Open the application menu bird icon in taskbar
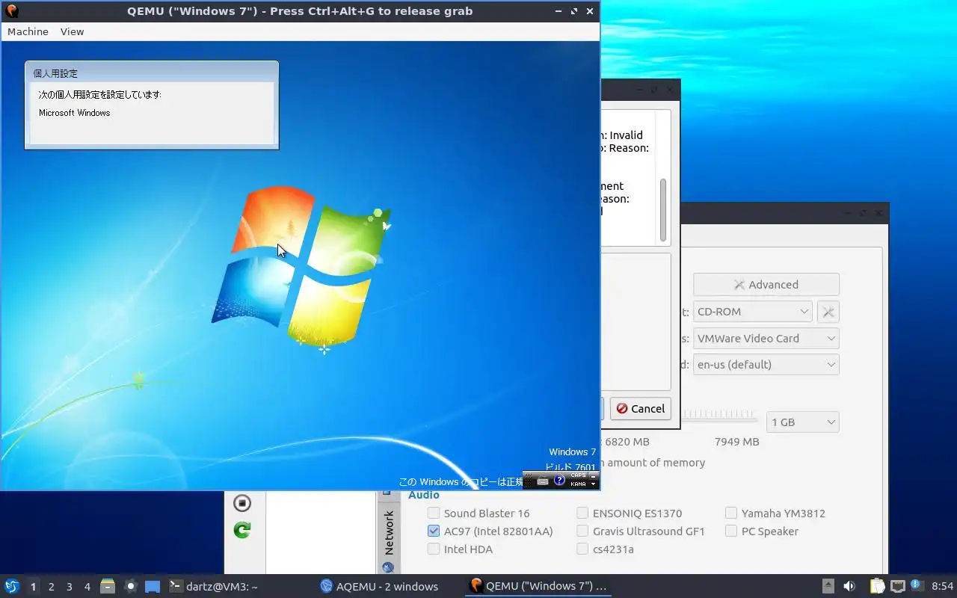 (x=12, y=586)
